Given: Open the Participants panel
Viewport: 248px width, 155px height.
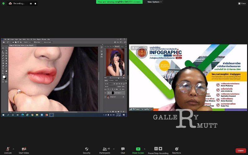Looking at the screenshot, I should 105,149.
